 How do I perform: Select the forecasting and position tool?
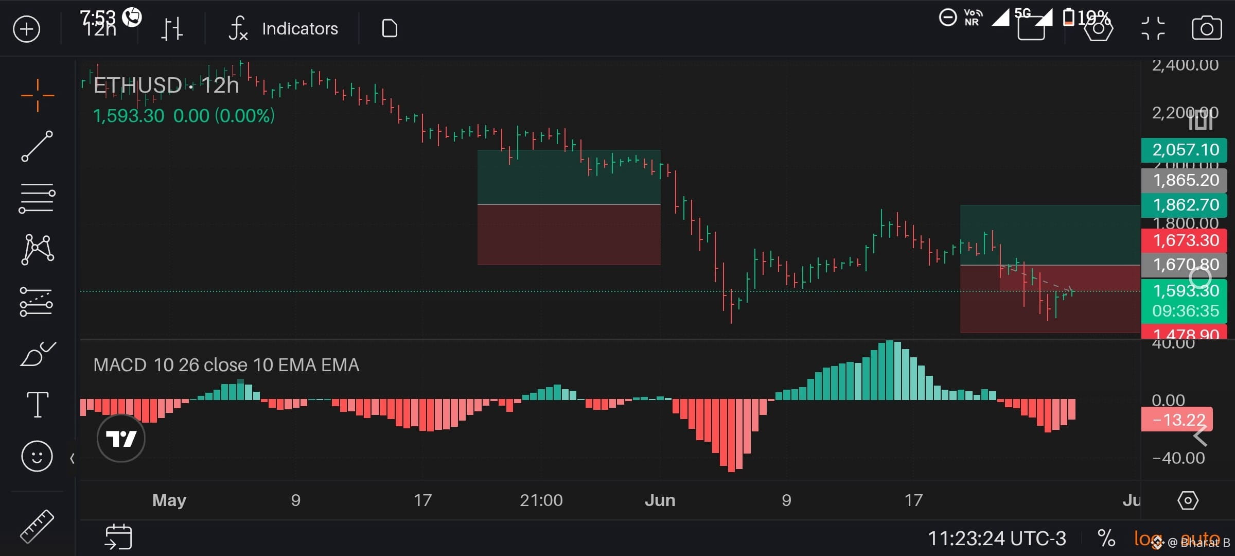pos(36,302)
